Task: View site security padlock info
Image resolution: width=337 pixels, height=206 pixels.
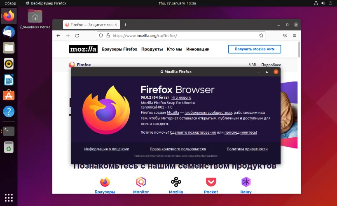Action: (108, 36)
